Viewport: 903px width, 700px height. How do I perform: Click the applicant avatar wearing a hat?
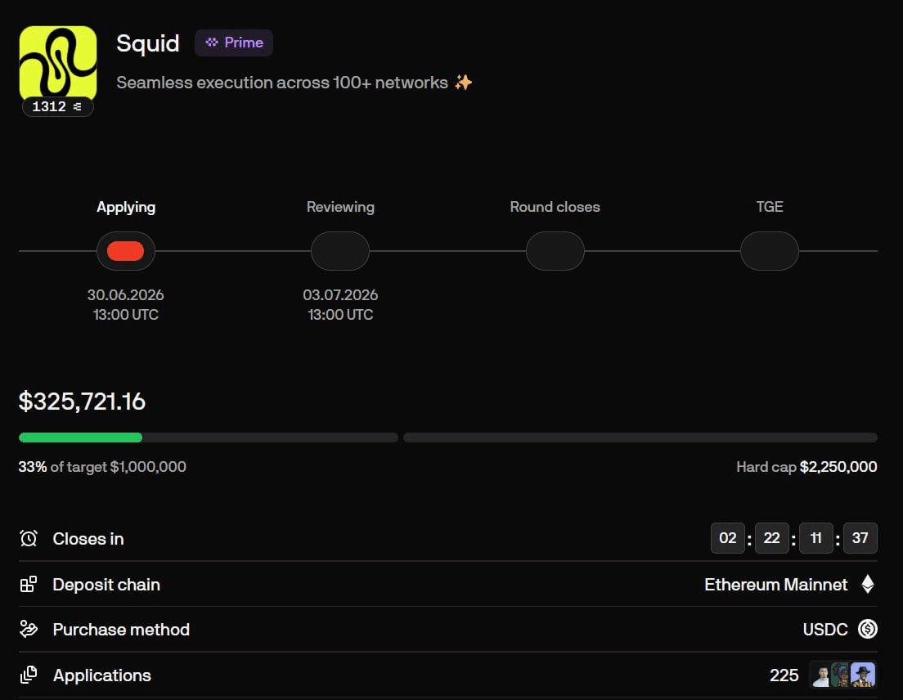[x=863, y=675]
